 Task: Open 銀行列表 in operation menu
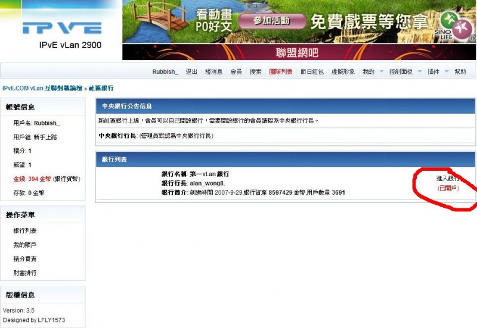[x=25, y=231]
